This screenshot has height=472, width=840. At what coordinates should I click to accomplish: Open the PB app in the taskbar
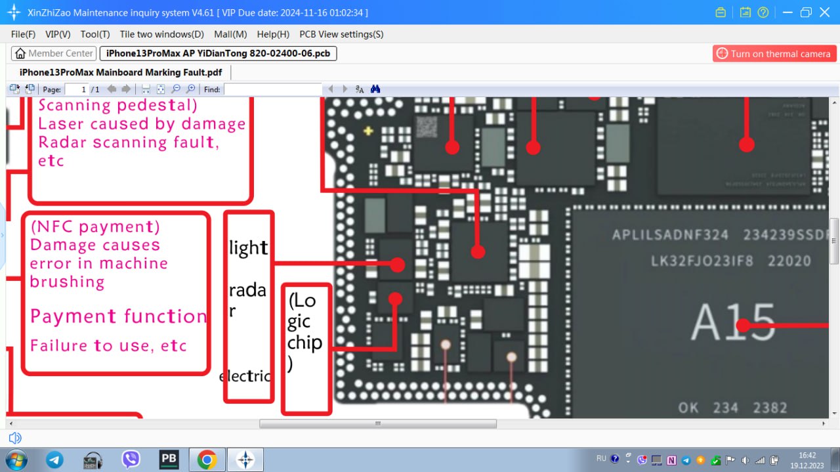(x=169, y=460)
